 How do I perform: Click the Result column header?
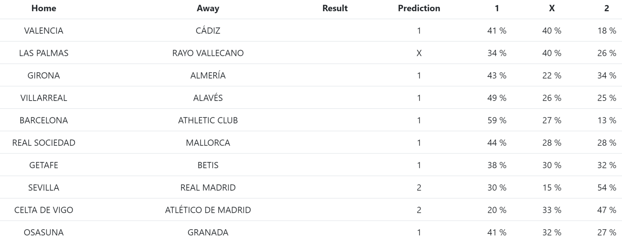coord(335,8)
